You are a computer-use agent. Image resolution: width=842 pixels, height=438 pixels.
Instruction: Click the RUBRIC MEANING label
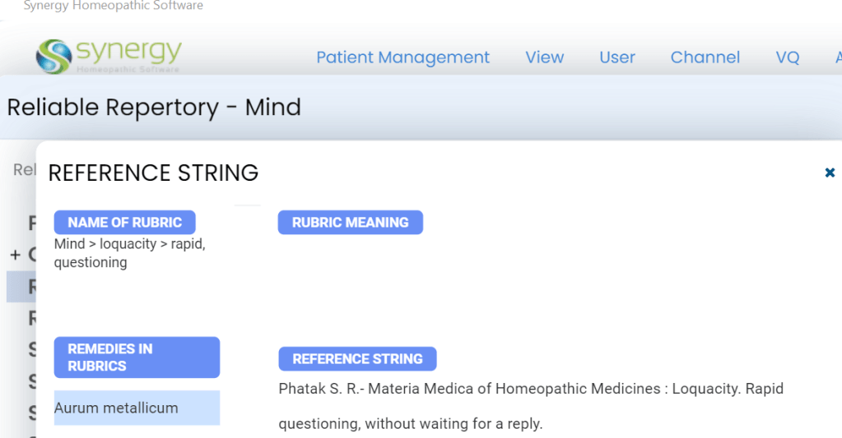click(350, 223)
